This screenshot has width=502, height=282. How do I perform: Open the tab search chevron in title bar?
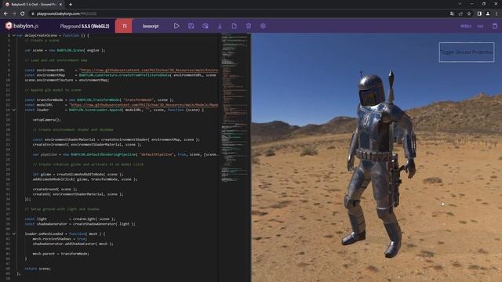click(x=460, y=4)
